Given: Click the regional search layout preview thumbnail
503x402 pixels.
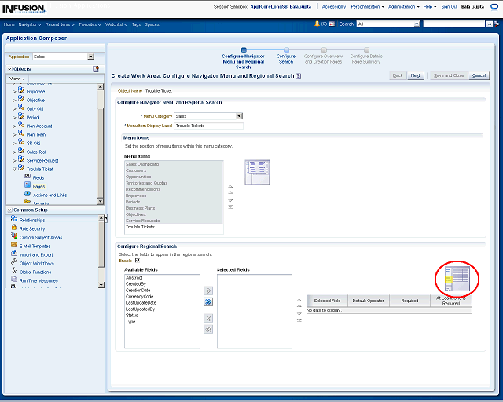Looking at the screenshot, I should pyautogui.click(x=457, y=278).
